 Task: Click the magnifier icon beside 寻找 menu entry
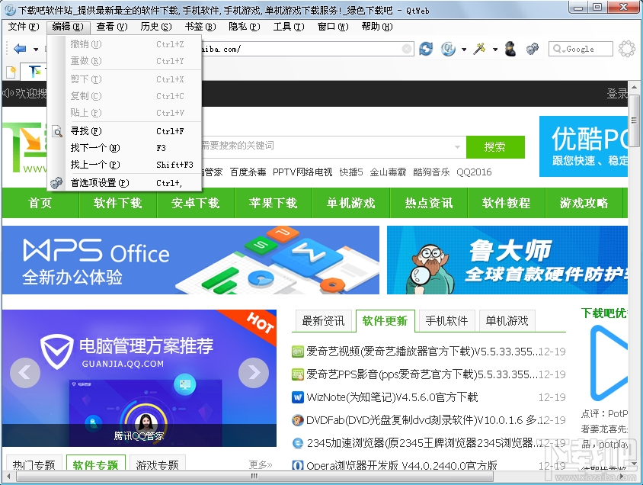(x=57, y=131)
